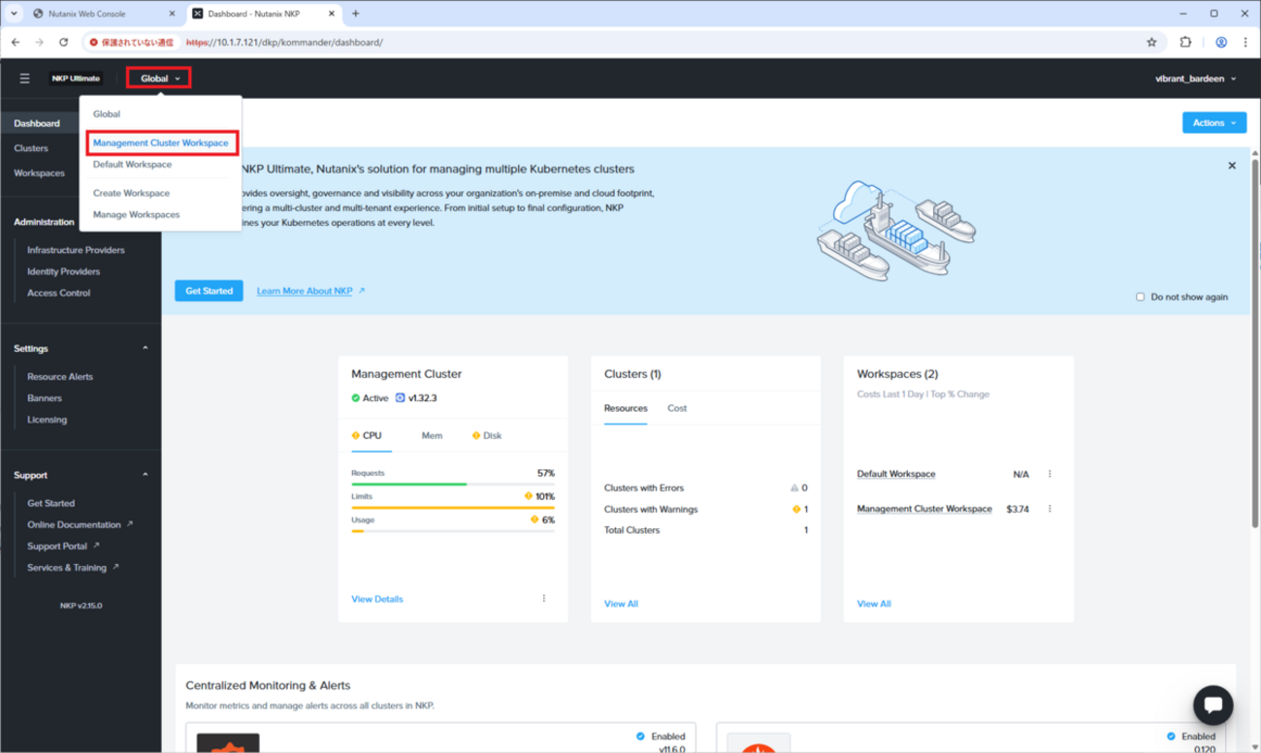Open a new browser tab

click(x=356, y=14)
